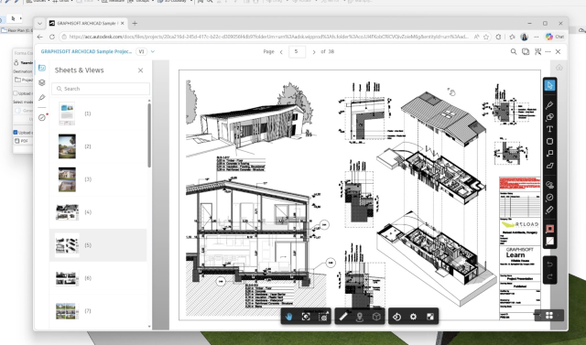586x345 pixels.
Task: Choose the freehand pencil markup tool
Action: pyautogui.click(x=549, y=105)
